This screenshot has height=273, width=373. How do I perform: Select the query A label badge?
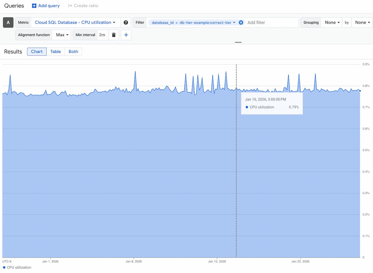pyautogui.click(x=8, y=22)
